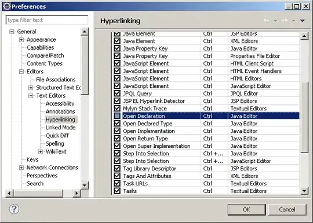Expand the Structured Text Editors node
The width and height of the screenshot is (313, 223).
(x=31, y=88)
